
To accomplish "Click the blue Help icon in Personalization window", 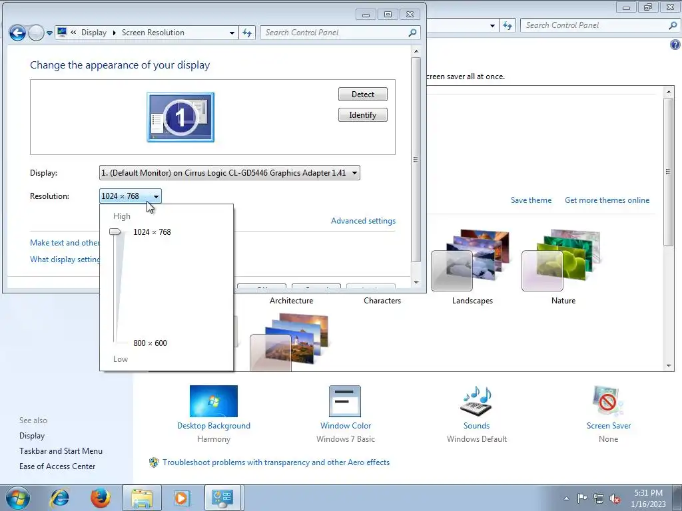I will (x=675, y=45).
